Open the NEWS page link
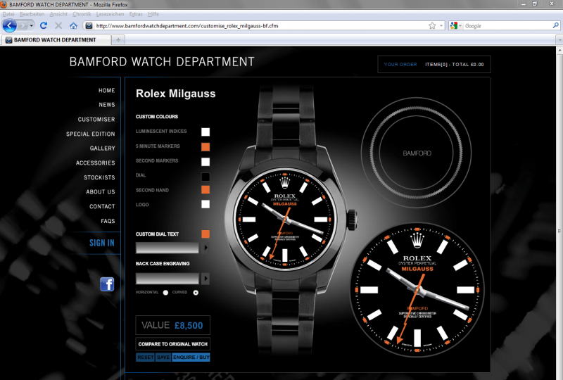Viewport: 563px width, 380px height. 107,105
